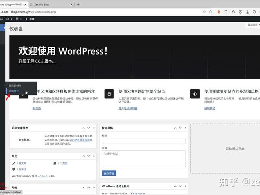Open the 1 个页面 link
260x195 pixels.
(x=62, y=163)
